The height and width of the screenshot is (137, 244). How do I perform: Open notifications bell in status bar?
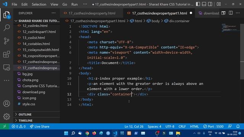(238, 126)
